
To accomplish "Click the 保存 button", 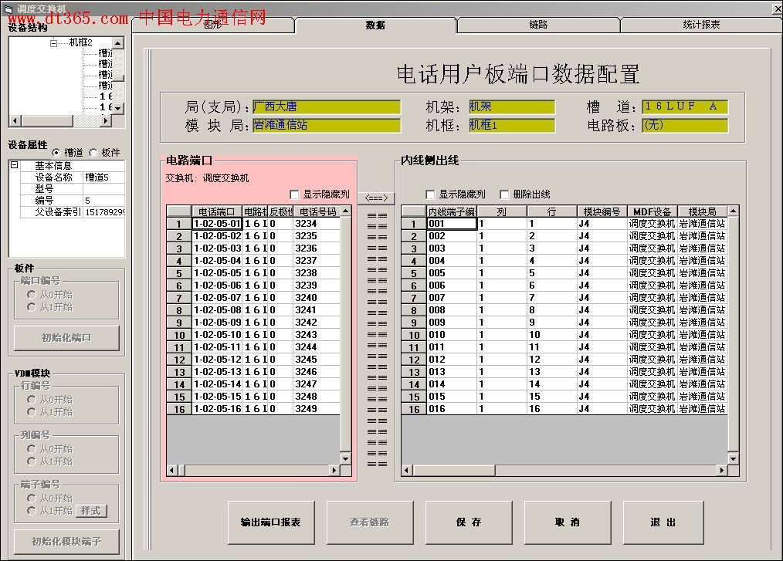I will pyautogui.click(x=469, y=522).
